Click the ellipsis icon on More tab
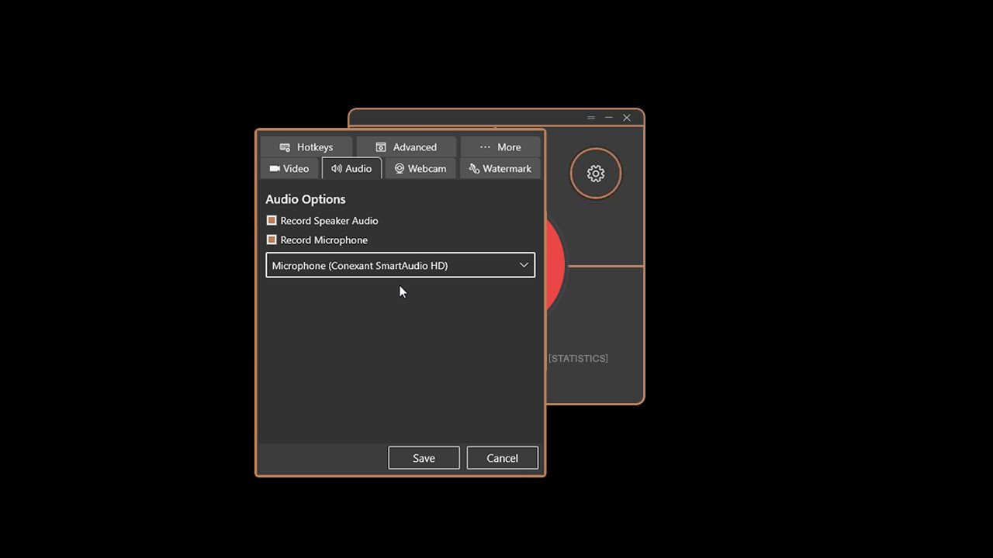 coord(486,147)
